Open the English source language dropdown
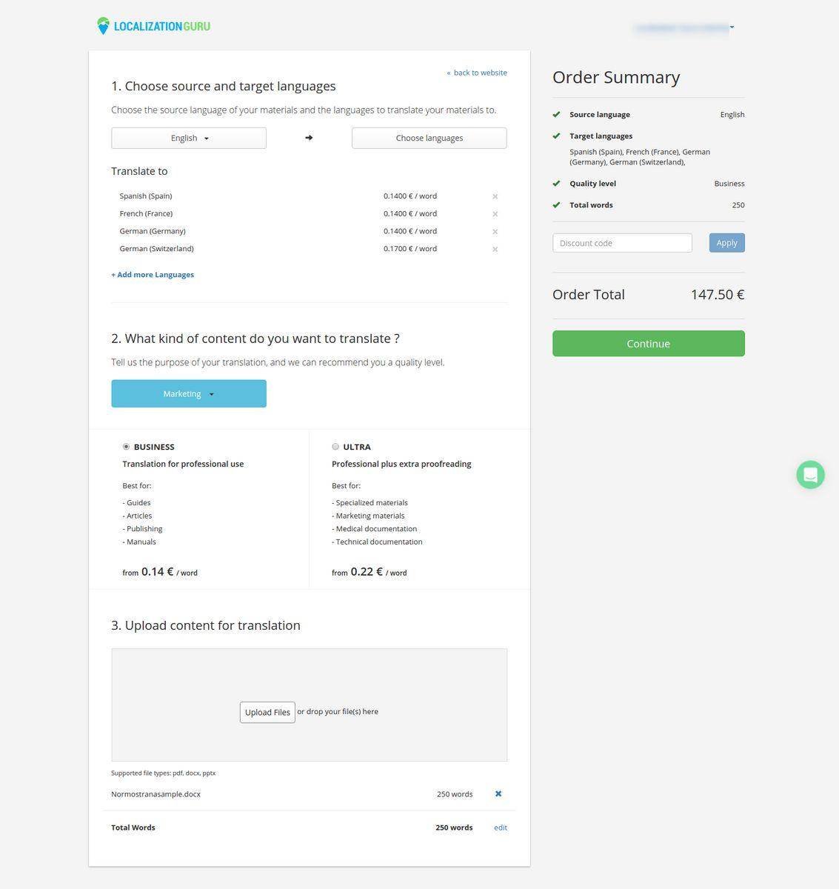839x889 pixels. click(x=189, y=138)
